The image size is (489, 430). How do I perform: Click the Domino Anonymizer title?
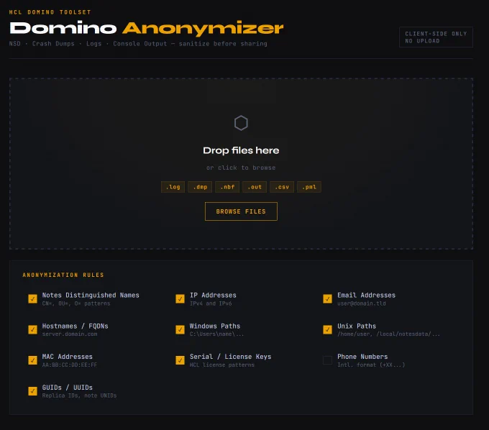[146, 28]
